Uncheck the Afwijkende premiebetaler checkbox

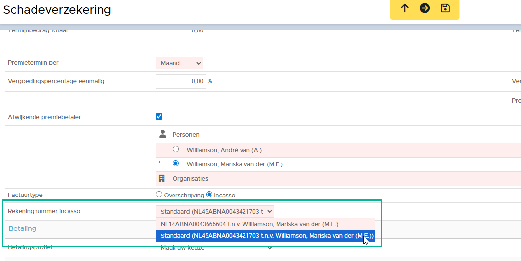[x=159, y=117]
